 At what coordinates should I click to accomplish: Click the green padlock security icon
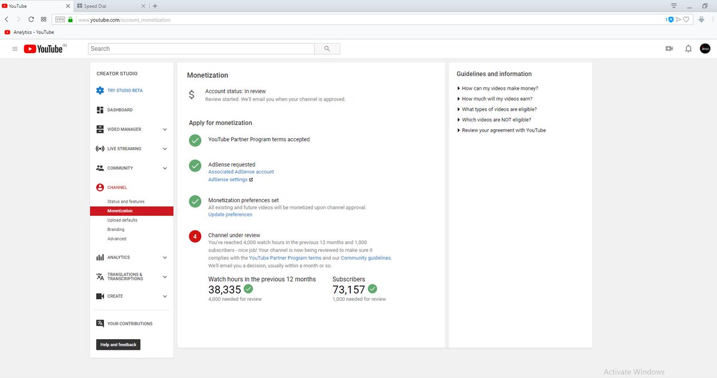click(x=71, y=19)
